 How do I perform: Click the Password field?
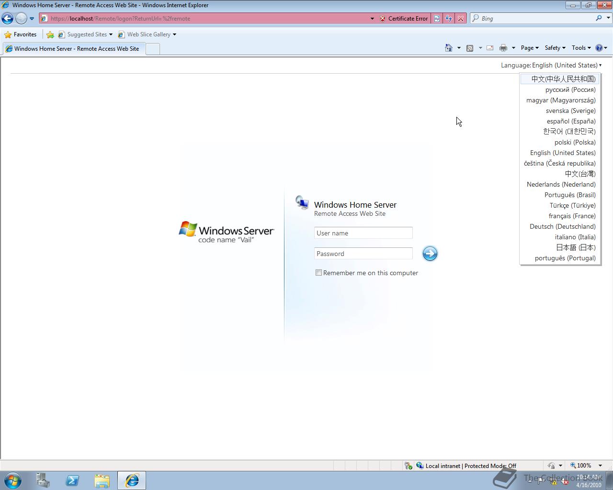click(363, 254)
